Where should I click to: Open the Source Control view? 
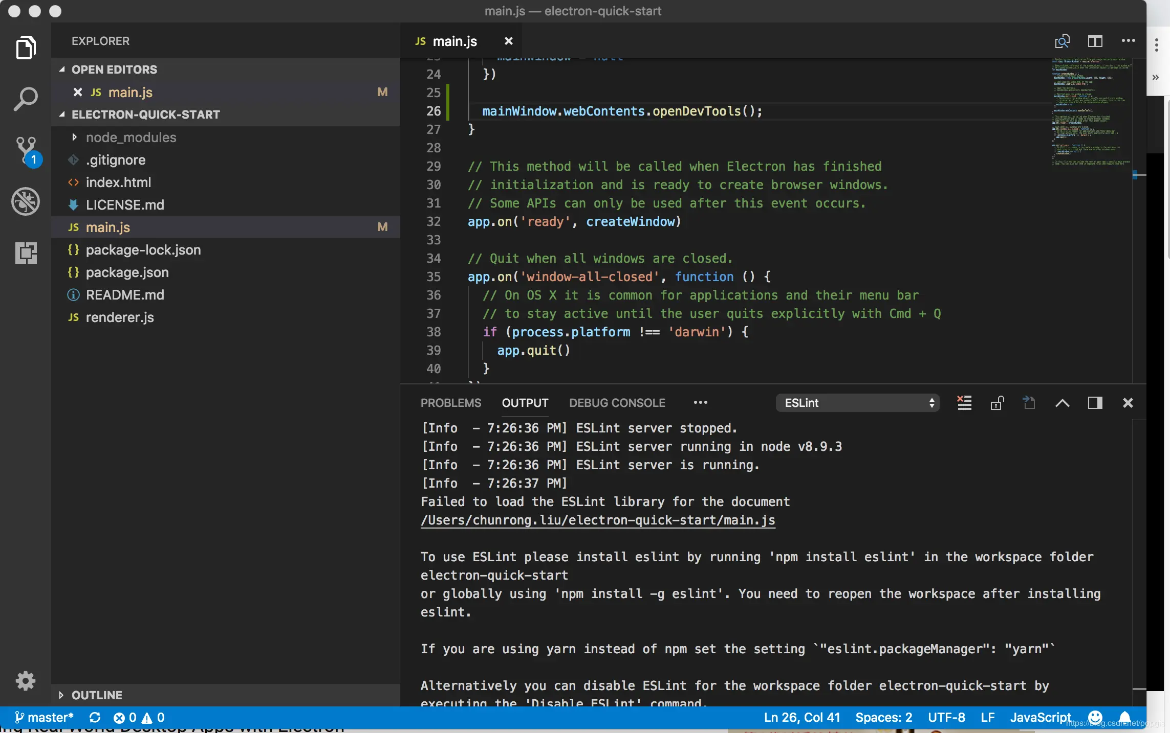pyautogui.click(x=26, y=150)
